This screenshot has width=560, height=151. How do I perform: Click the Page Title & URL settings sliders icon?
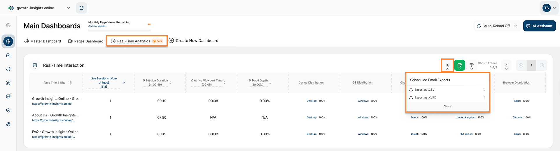[x=70, y=83]
